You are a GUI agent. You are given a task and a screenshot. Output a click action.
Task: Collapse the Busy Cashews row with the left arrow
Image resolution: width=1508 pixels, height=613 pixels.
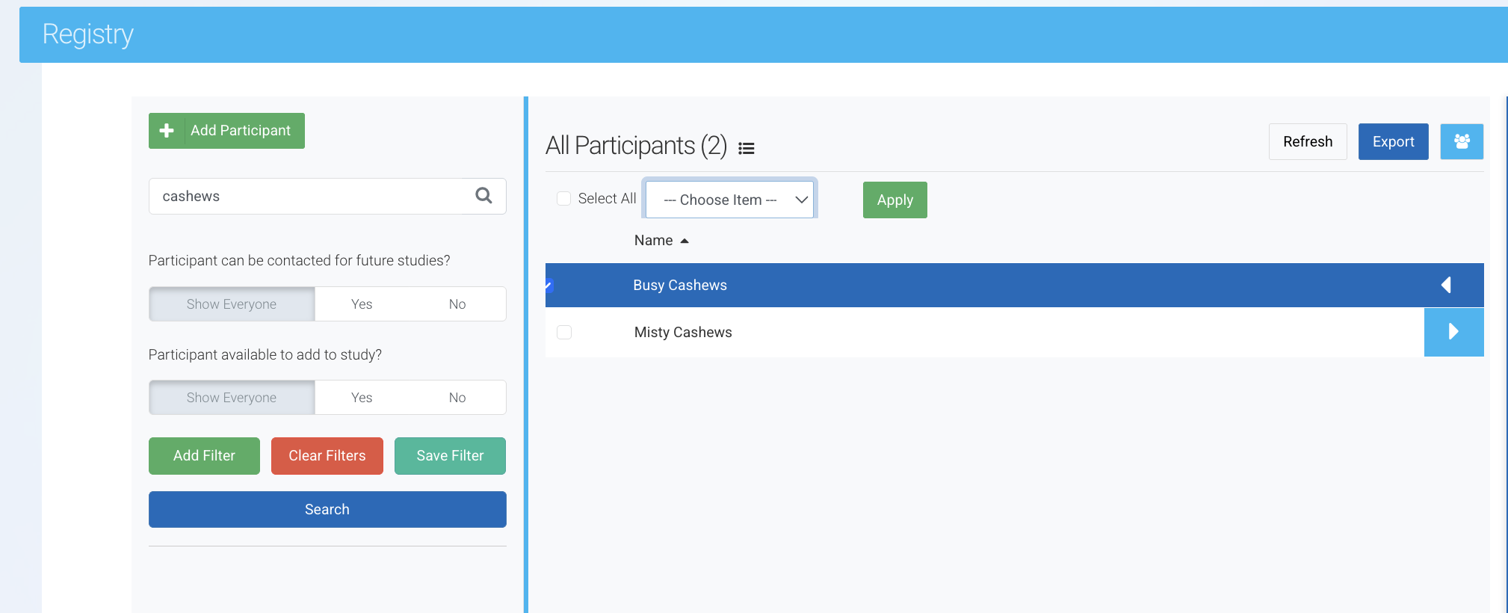coord(1446,285)
